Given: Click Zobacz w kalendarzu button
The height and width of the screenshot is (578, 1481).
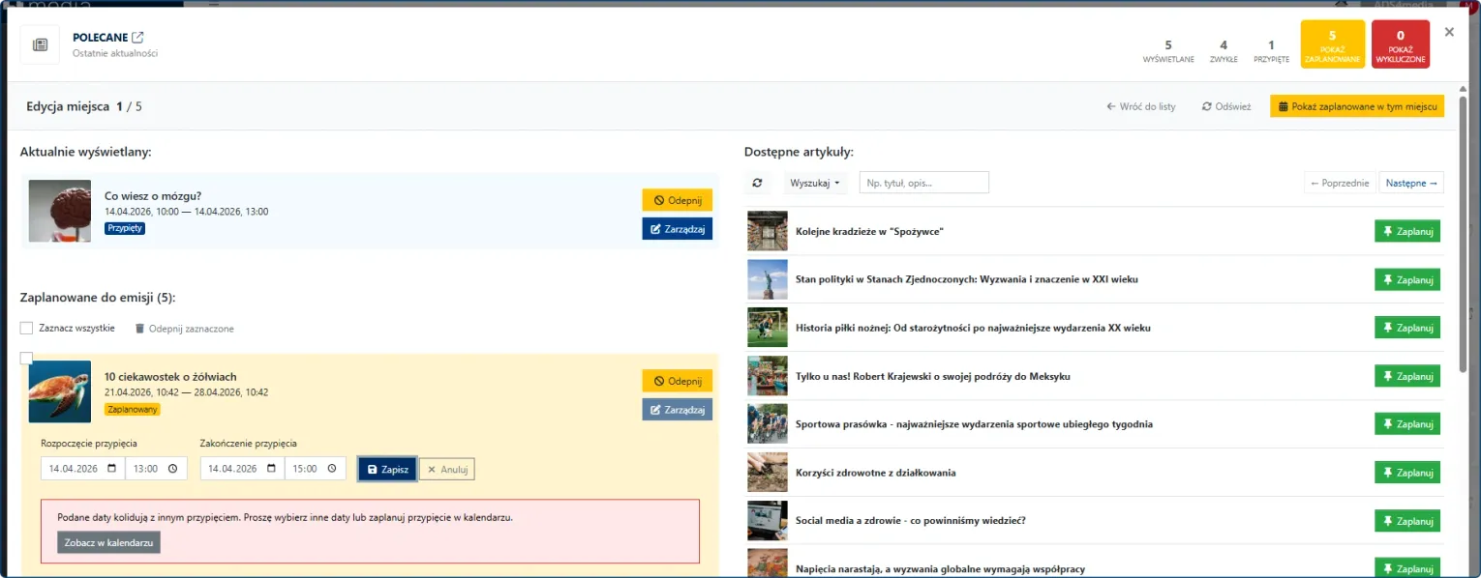Looking at the screenshot, I should [108, 543].
